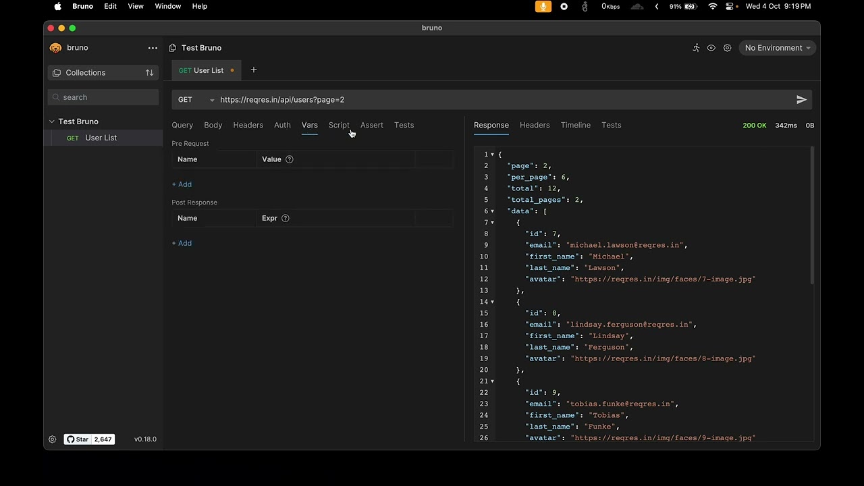Viewport: 864px width, 486px height.
Task: Click the Value help question-mark icon
Action: click(x=290, y=159)
